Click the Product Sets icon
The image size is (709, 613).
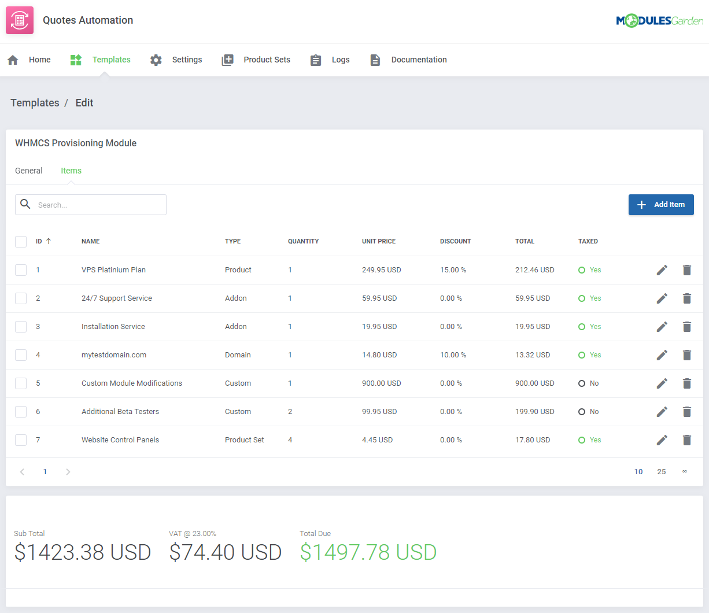[227, 60]
